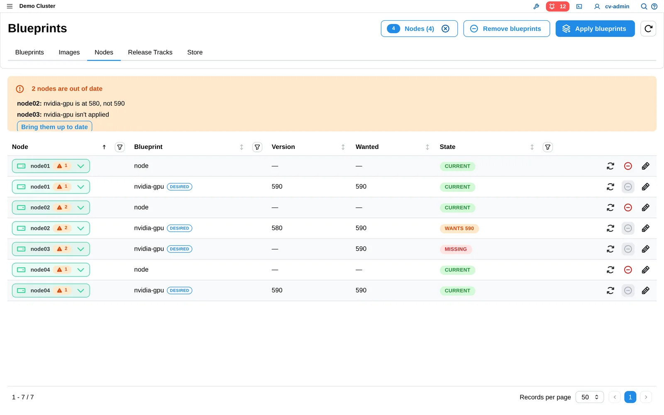Sync the node03 nvidia-gpu blueprint

610,249
